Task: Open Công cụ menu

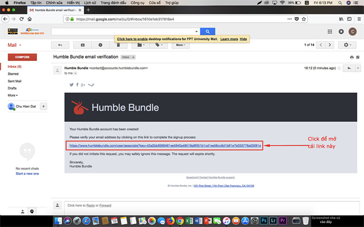Action: click(137, 3)
